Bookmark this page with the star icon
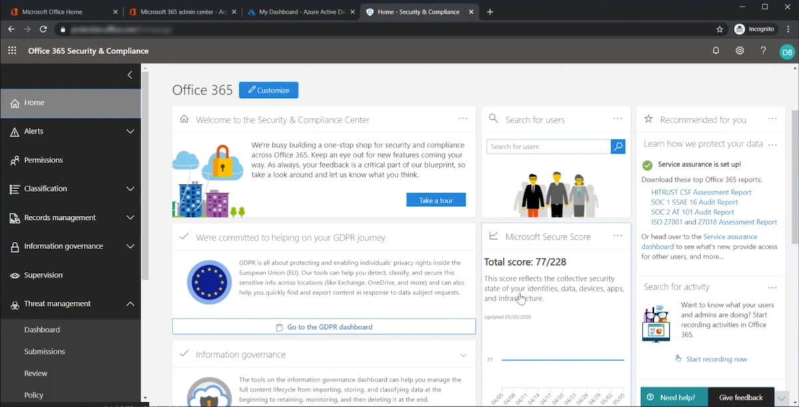 tap(719, 29)
